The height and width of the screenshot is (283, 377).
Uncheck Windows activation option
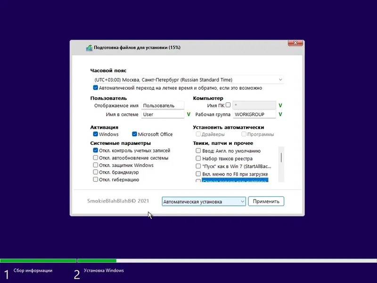click(94, 134)
